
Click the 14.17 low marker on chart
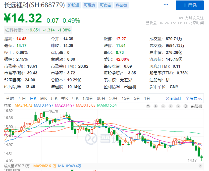(x=192, y=161)
